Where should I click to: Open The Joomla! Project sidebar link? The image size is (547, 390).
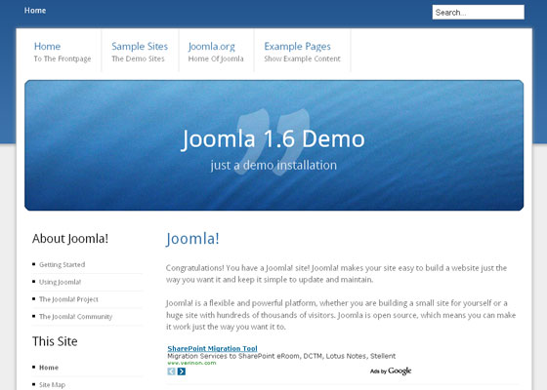point(68,299)
